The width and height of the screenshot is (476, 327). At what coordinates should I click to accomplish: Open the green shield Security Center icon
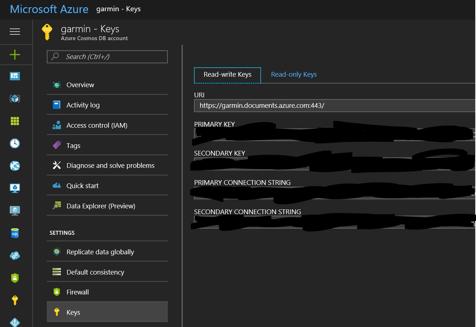click(15, 278)
